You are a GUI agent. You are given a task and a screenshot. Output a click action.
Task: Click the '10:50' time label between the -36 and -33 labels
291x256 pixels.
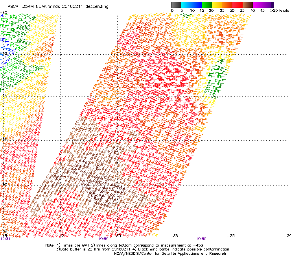tap(201, 239)
